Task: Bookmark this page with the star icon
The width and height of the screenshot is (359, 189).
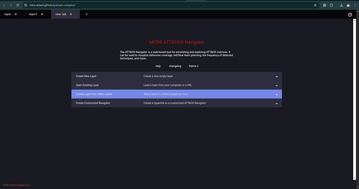Action: click(x=315, y=5)
